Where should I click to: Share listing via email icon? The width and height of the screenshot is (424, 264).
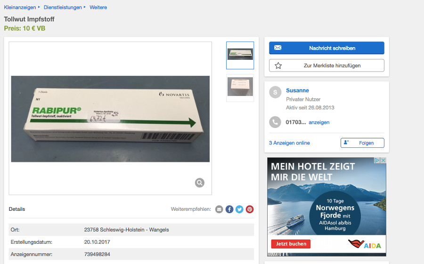pos(219,209)
